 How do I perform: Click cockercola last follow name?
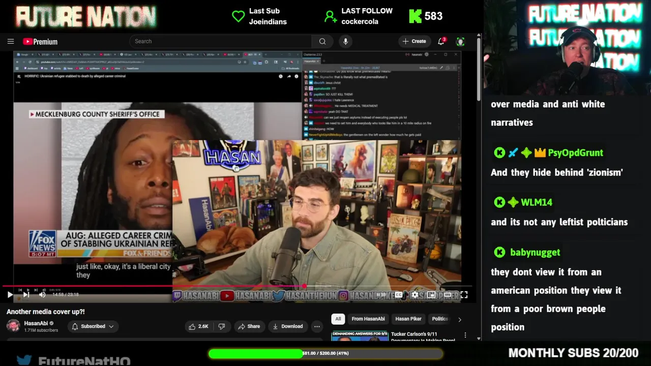(x=360, y=22)
